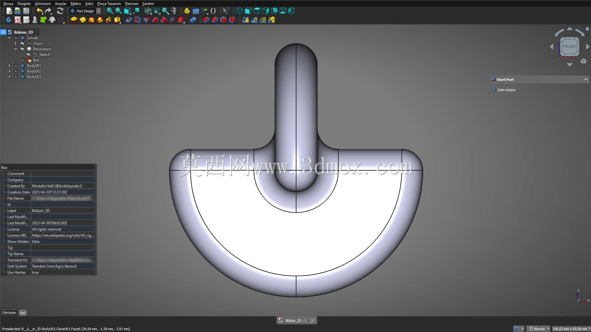The image size is (591, 332).
Task: Switch to the Görünüm properties tab
Action: tap(9, 313)
